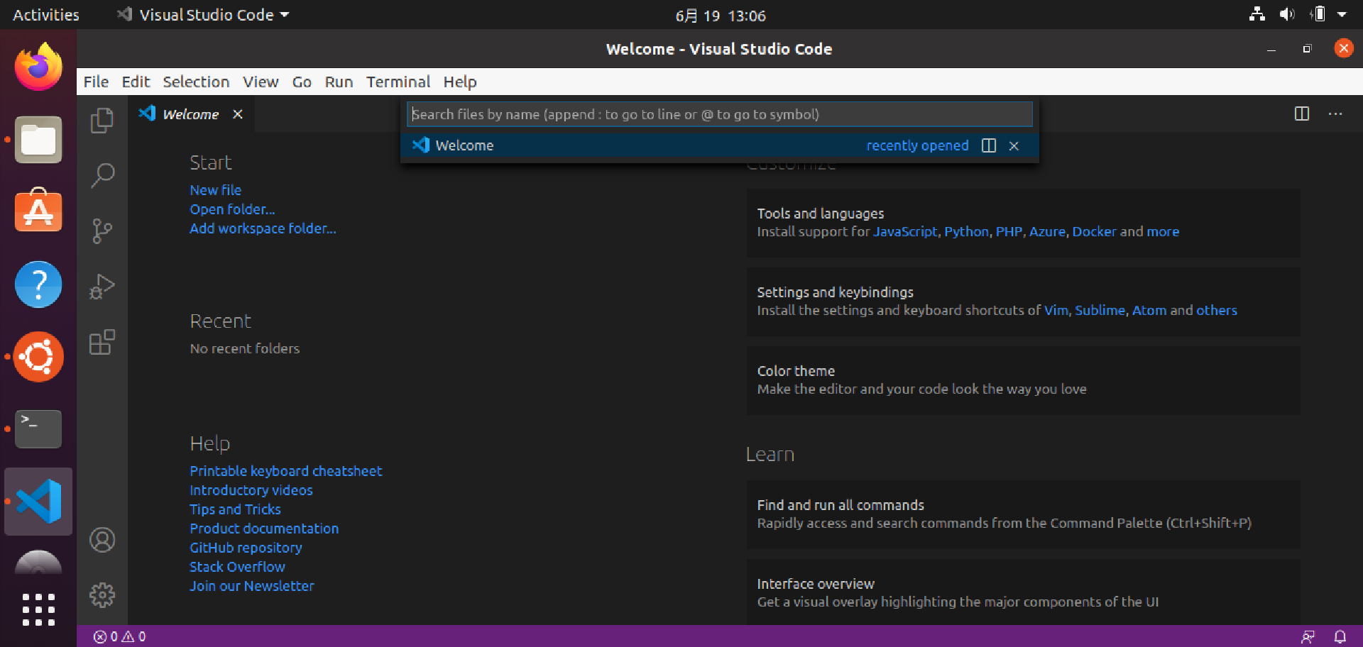
Task: Launch Firefox from the dock
Action: [x=38, y=66]
